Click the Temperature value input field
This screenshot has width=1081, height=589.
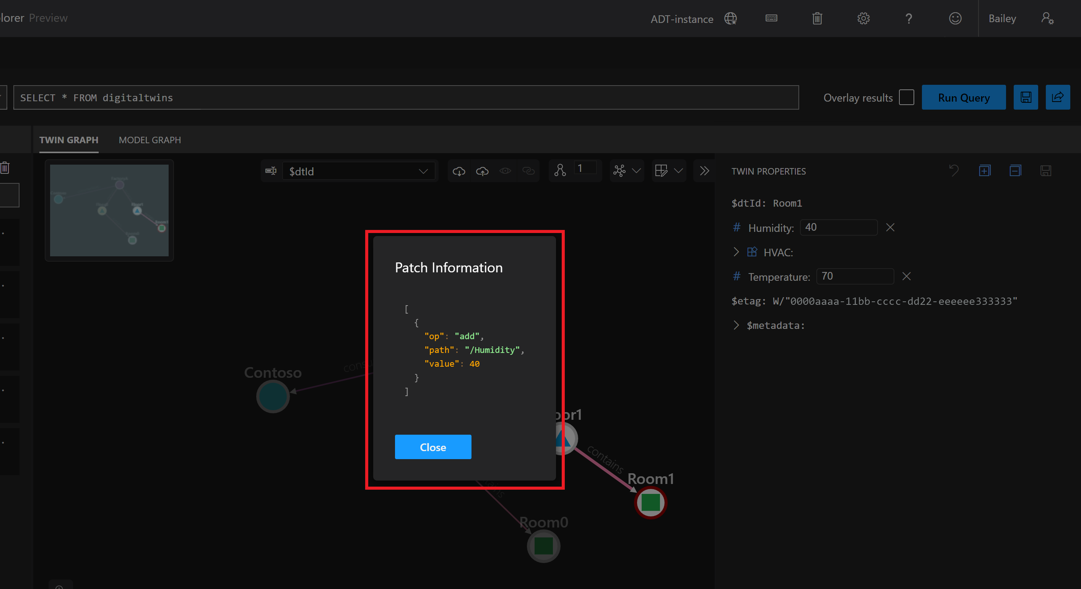click(x=855, y=276)
